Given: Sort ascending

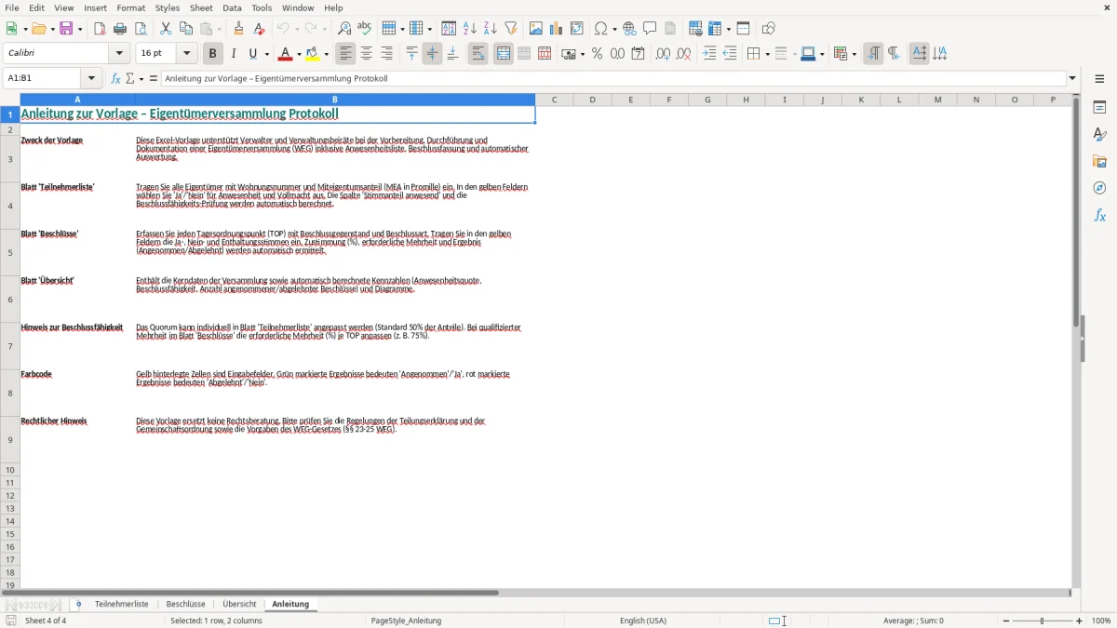Looking at the screenshot, I should 469,29.
